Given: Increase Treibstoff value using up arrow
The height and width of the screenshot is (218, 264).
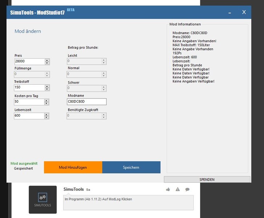Looking at the screenshot, I should tap(47, 86).
